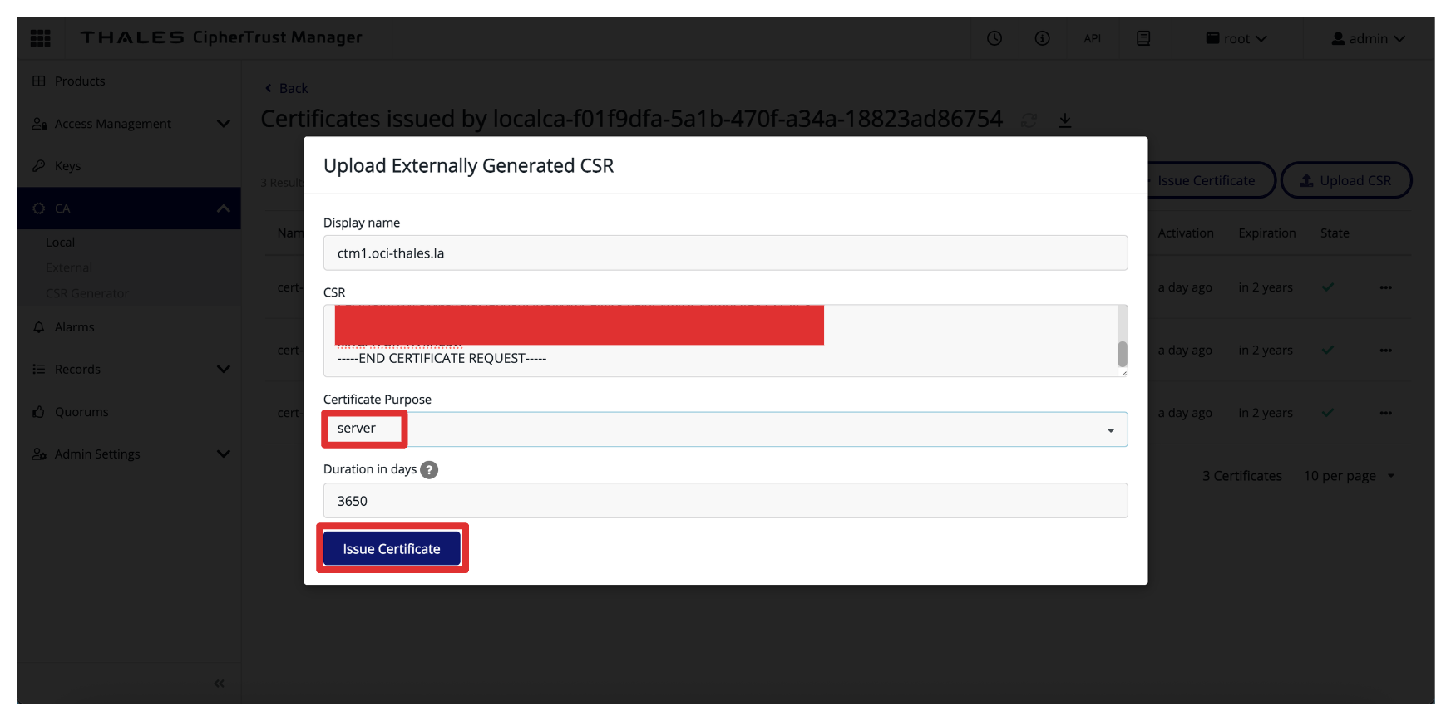Collapse the sidebar with double-chevron icon

(219, 684)
